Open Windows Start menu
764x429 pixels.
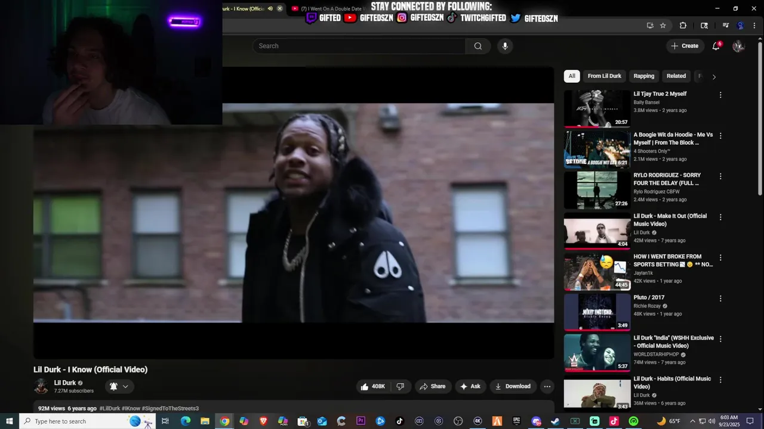point(10,421)
